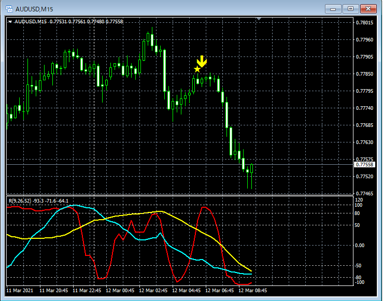The height and width of the screenshot is (301, 383).
Task: Click the AUDUSD,M15 window title text
Action: tap(34, 9)
